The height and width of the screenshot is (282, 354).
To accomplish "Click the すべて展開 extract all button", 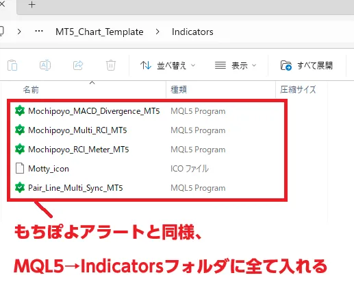I will pos(307,66).
